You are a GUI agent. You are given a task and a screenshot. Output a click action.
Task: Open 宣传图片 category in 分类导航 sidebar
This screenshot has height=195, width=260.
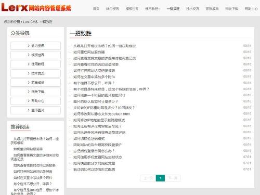[35, 110]
